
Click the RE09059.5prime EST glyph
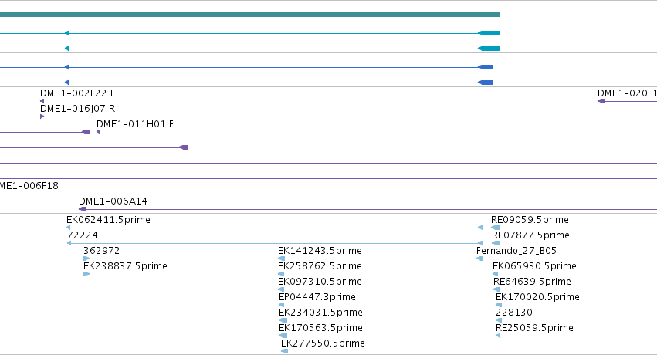(496, 228)
